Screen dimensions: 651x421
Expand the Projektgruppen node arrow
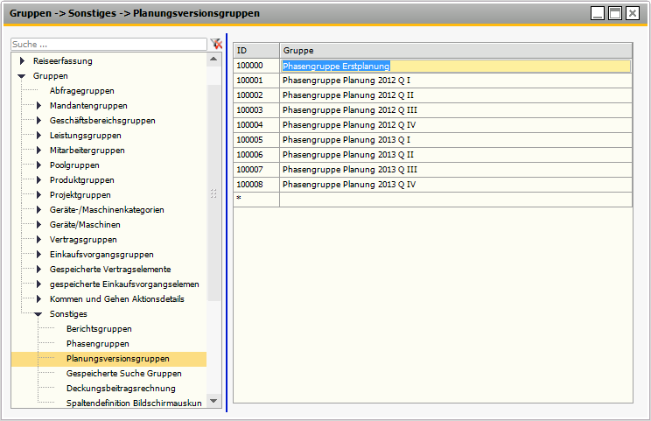[x=38, y=195]
